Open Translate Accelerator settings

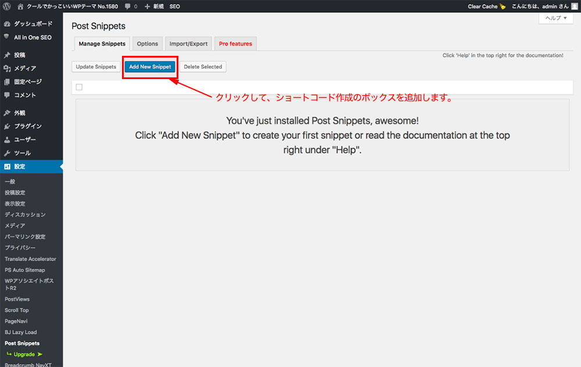30,259
